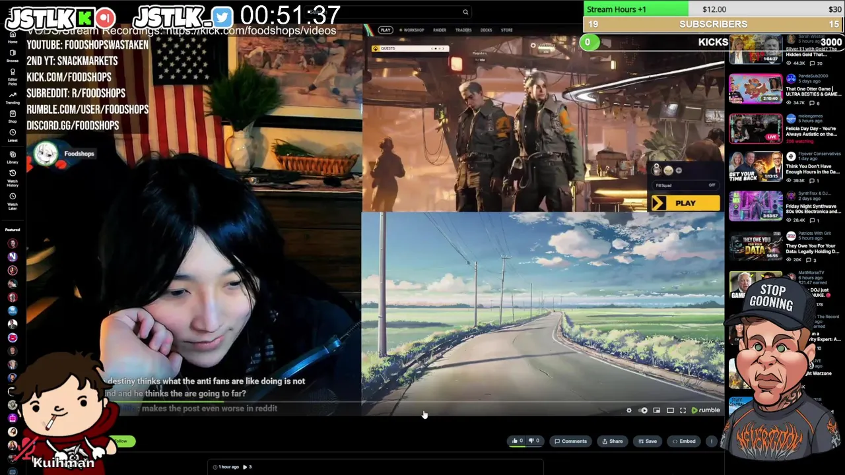Open 'Think You Don't Have Enough Hours' title
The height and width of the screenshot is (475, 845).
(812, 169)
